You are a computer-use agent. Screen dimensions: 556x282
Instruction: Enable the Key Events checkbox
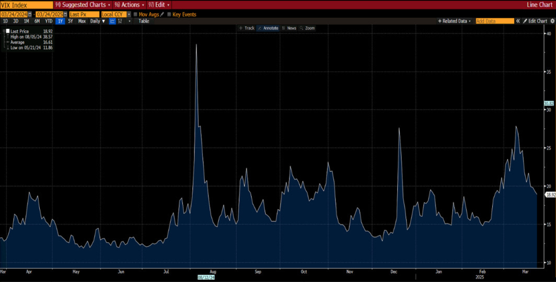click(169, 15)
